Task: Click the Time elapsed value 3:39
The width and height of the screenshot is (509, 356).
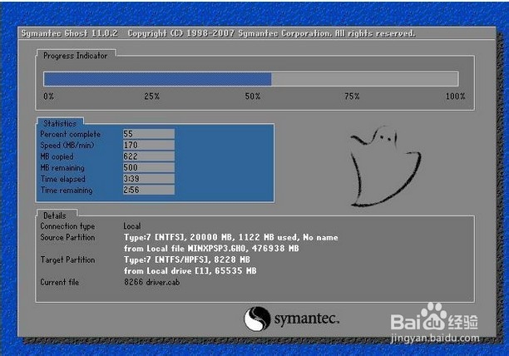Action: click(148, 179)
